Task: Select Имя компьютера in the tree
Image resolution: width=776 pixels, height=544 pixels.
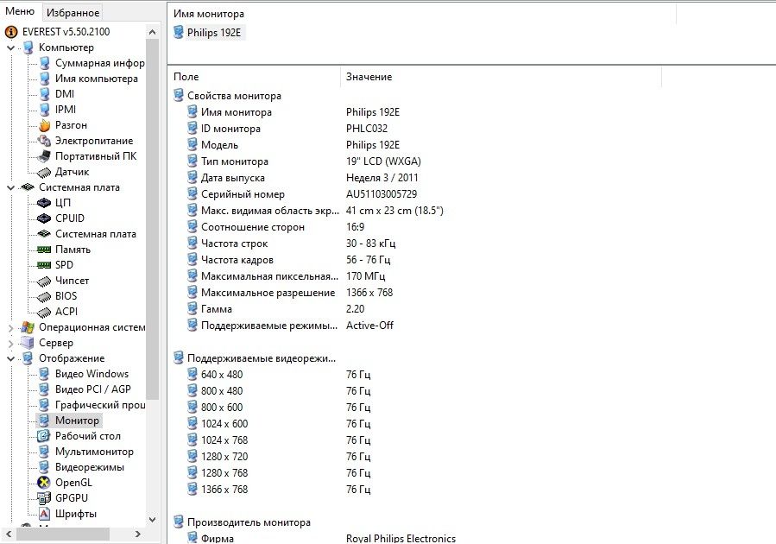Action: [97, 79]
